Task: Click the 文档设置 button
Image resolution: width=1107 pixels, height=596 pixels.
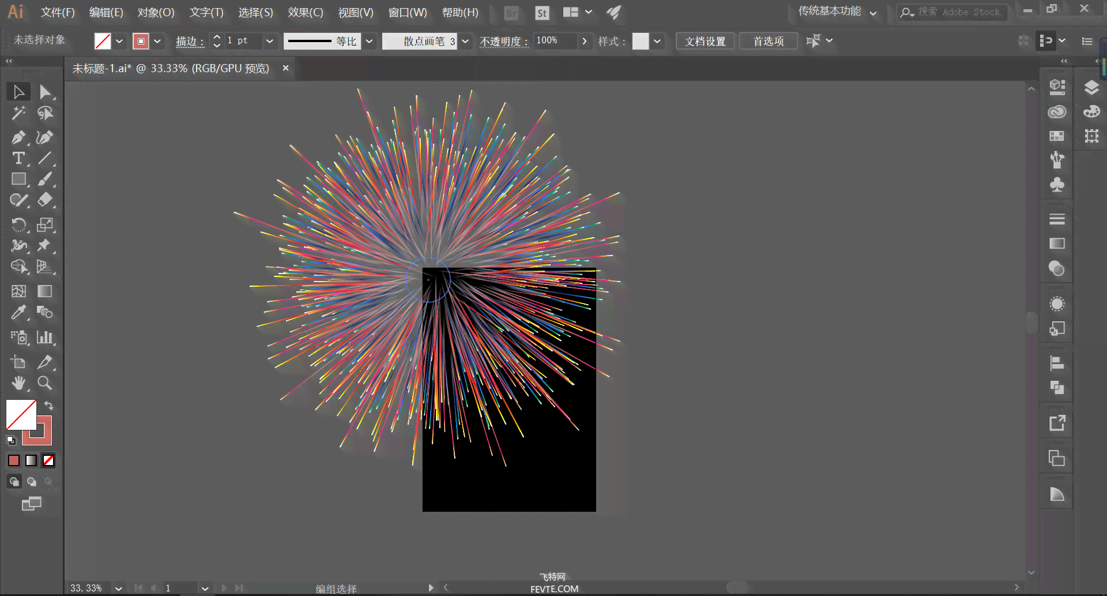Action: pos(705,42)
